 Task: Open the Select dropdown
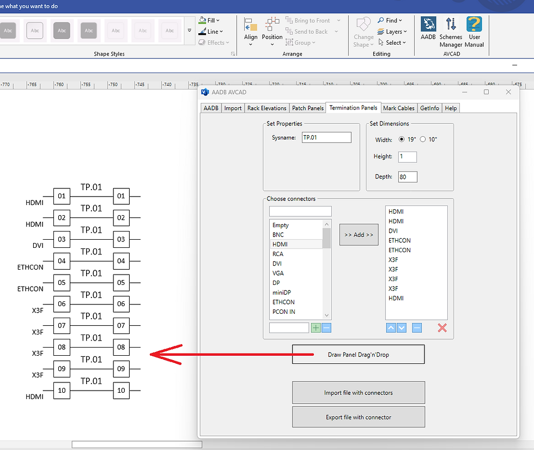(392, 42)
